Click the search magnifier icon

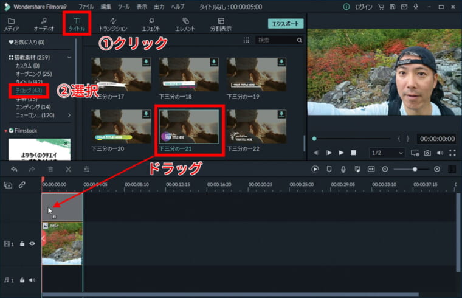(299, 40)
